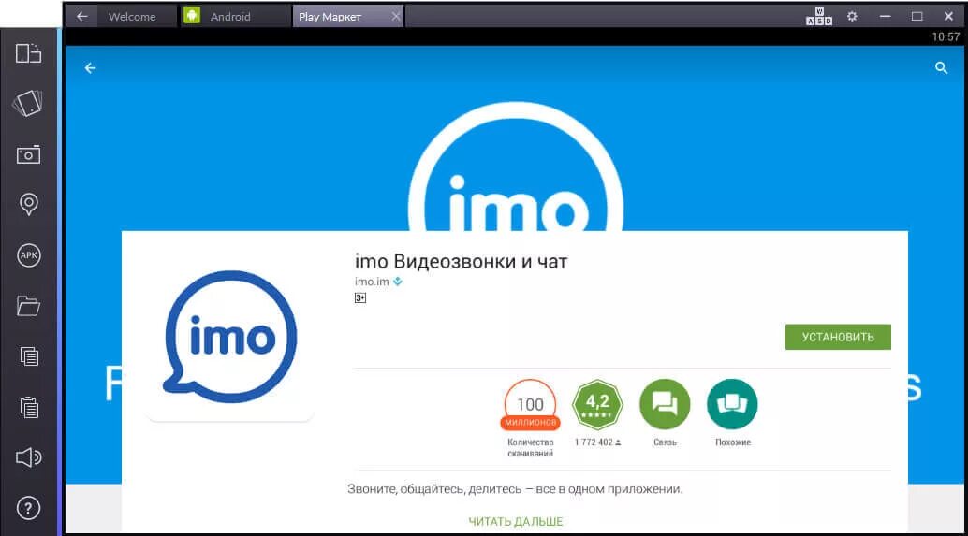Click the Количество скачиваний label

coord(530,448)
